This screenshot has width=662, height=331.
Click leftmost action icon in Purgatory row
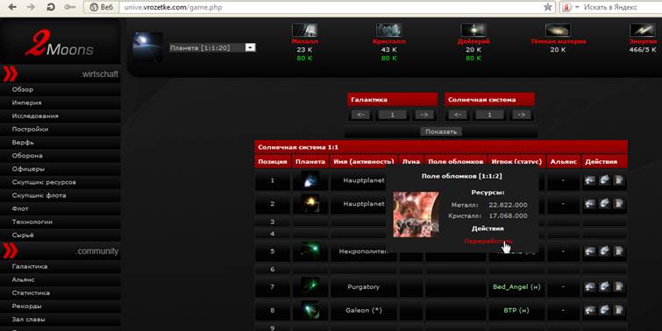click(590, 286)
